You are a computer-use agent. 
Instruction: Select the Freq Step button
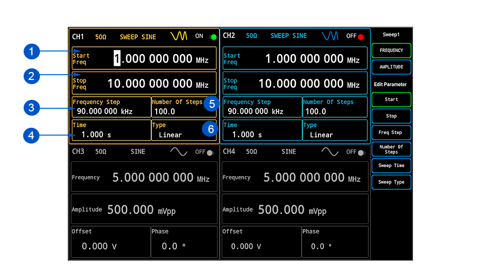[391, 132]
